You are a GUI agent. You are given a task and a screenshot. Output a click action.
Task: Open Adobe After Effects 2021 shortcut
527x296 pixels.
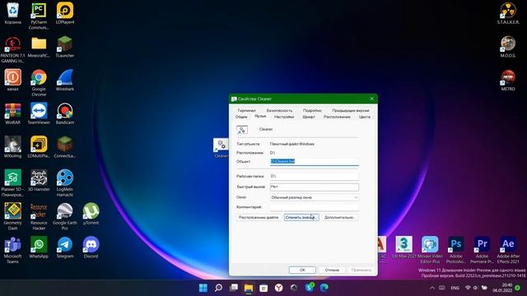click(508, 250)
